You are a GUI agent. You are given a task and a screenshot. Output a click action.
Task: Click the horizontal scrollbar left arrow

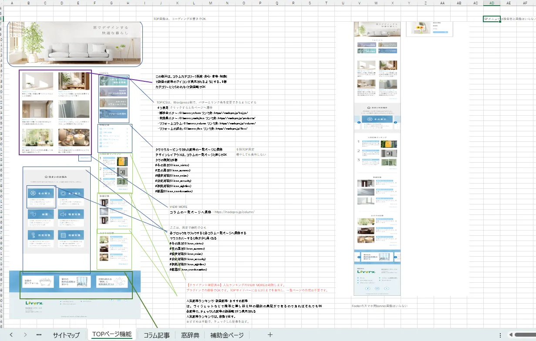pyautogui.click(x=511, y=335)
